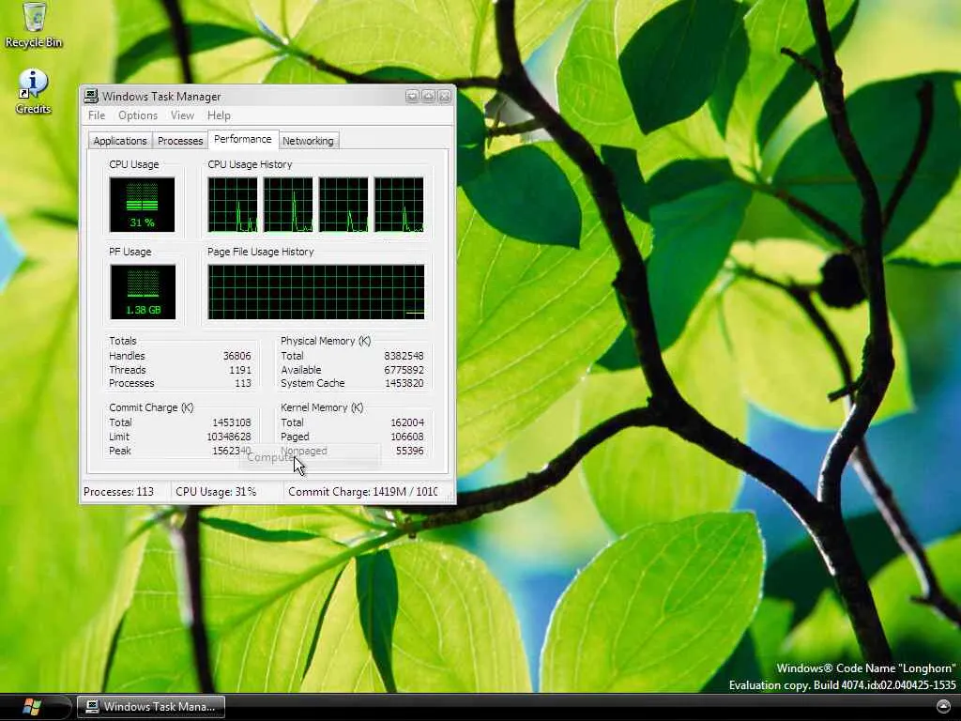Click the Totals Processes value 113
The width and height of the screenshot is (961, 721).
243,383
